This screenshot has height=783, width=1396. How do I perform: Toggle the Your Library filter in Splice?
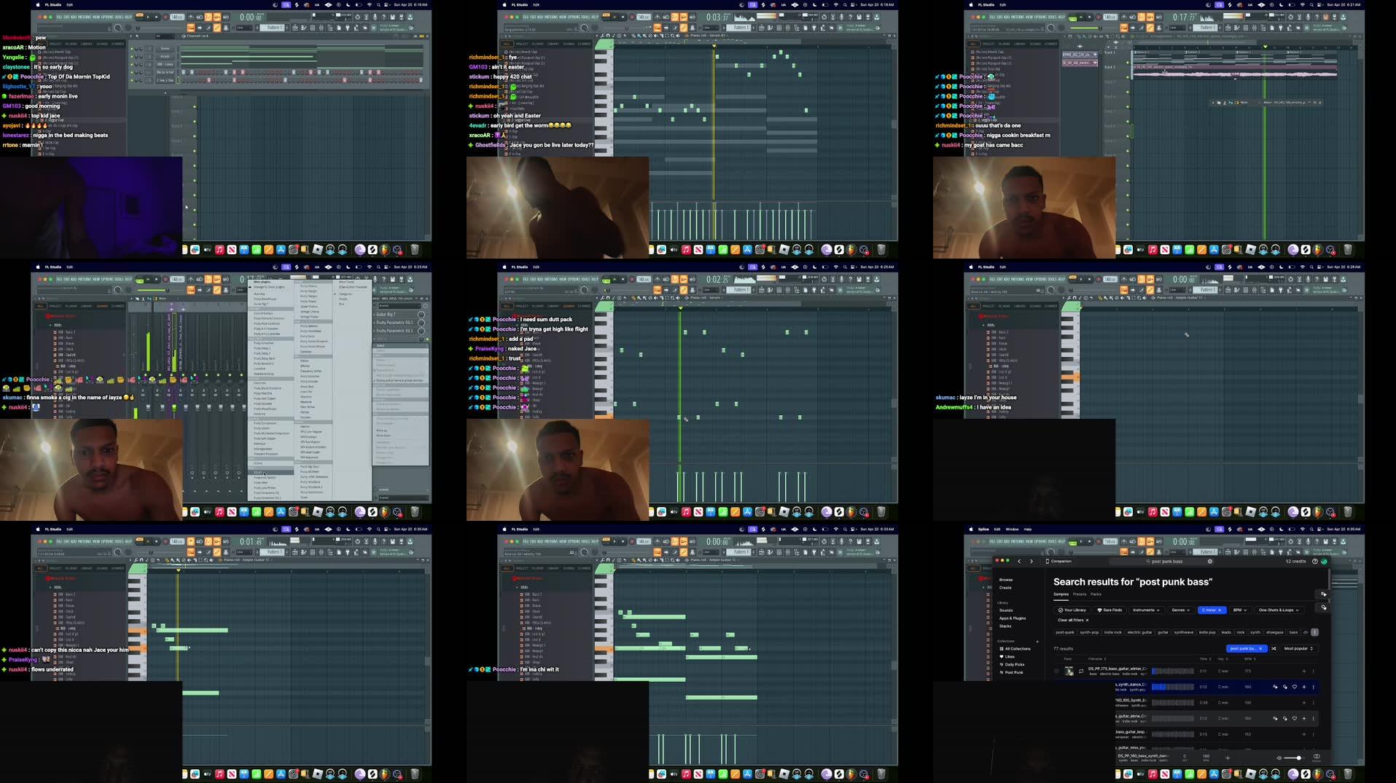[1072, 610]
